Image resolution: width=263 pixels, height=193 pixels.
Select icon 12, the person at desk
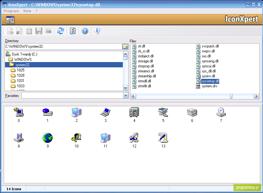click(134, 138)
